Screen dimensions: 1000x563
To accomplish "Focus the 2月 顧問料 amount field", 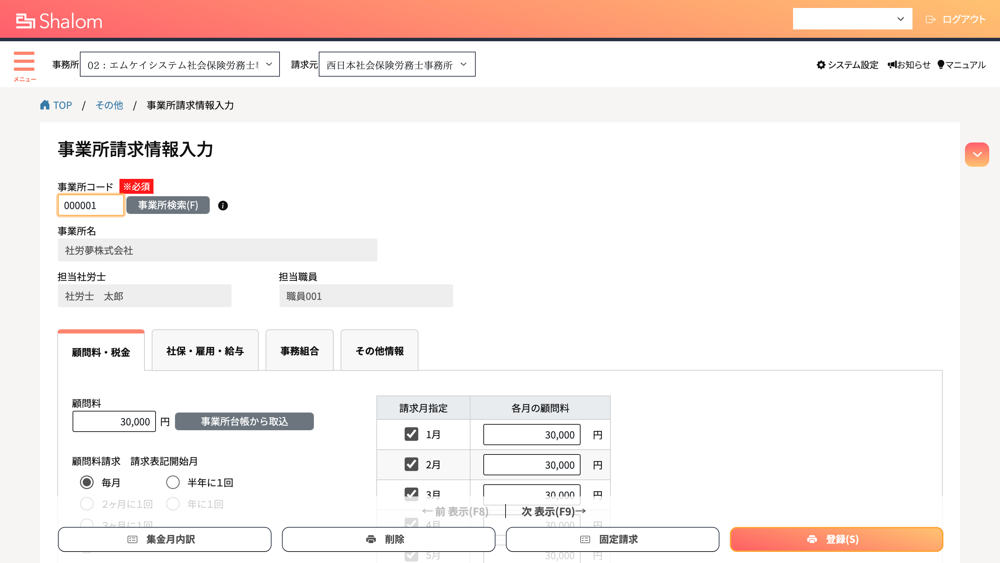I will coord(532,465).
